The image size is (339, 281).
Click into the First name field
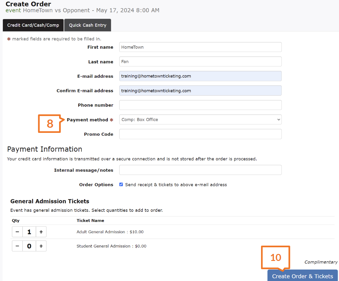click(200, 47)
